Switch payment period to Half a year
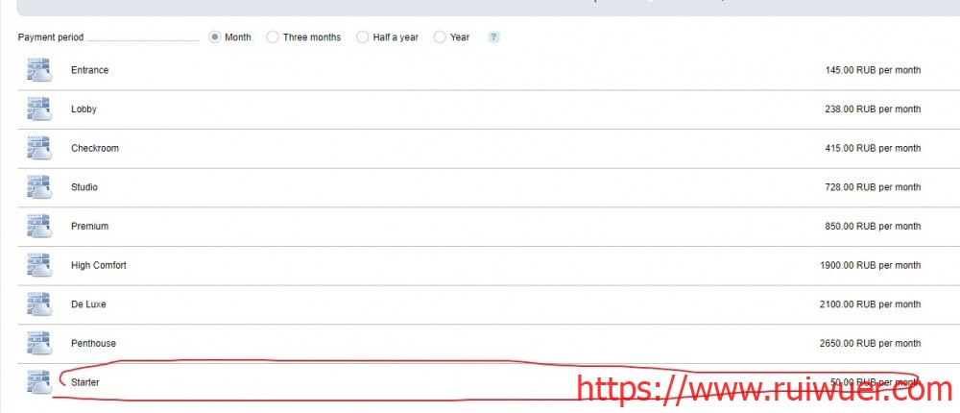The width and height of the screenshot is (960, 413). 362,37
